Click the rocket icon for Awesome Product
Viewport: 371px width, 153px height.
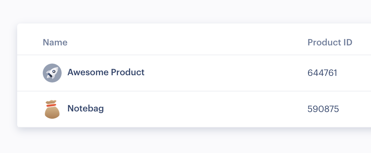[52, 73]
